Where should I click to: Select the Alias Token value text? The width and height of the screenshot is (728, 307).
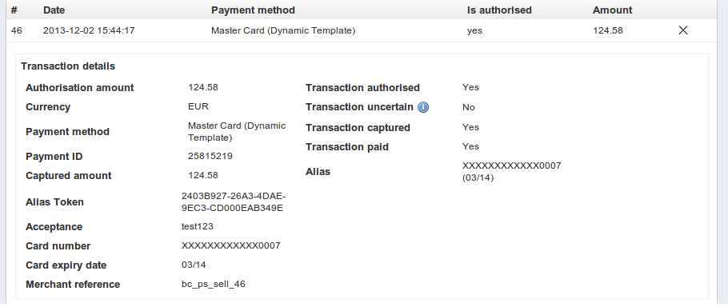(x=233, y=201)
